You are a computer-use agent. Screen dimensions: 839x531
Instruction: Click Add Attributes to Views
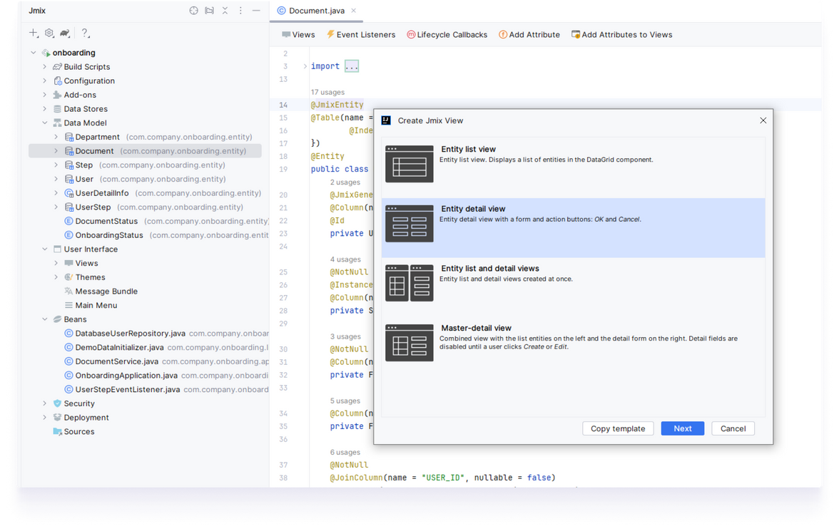(622, 35)
